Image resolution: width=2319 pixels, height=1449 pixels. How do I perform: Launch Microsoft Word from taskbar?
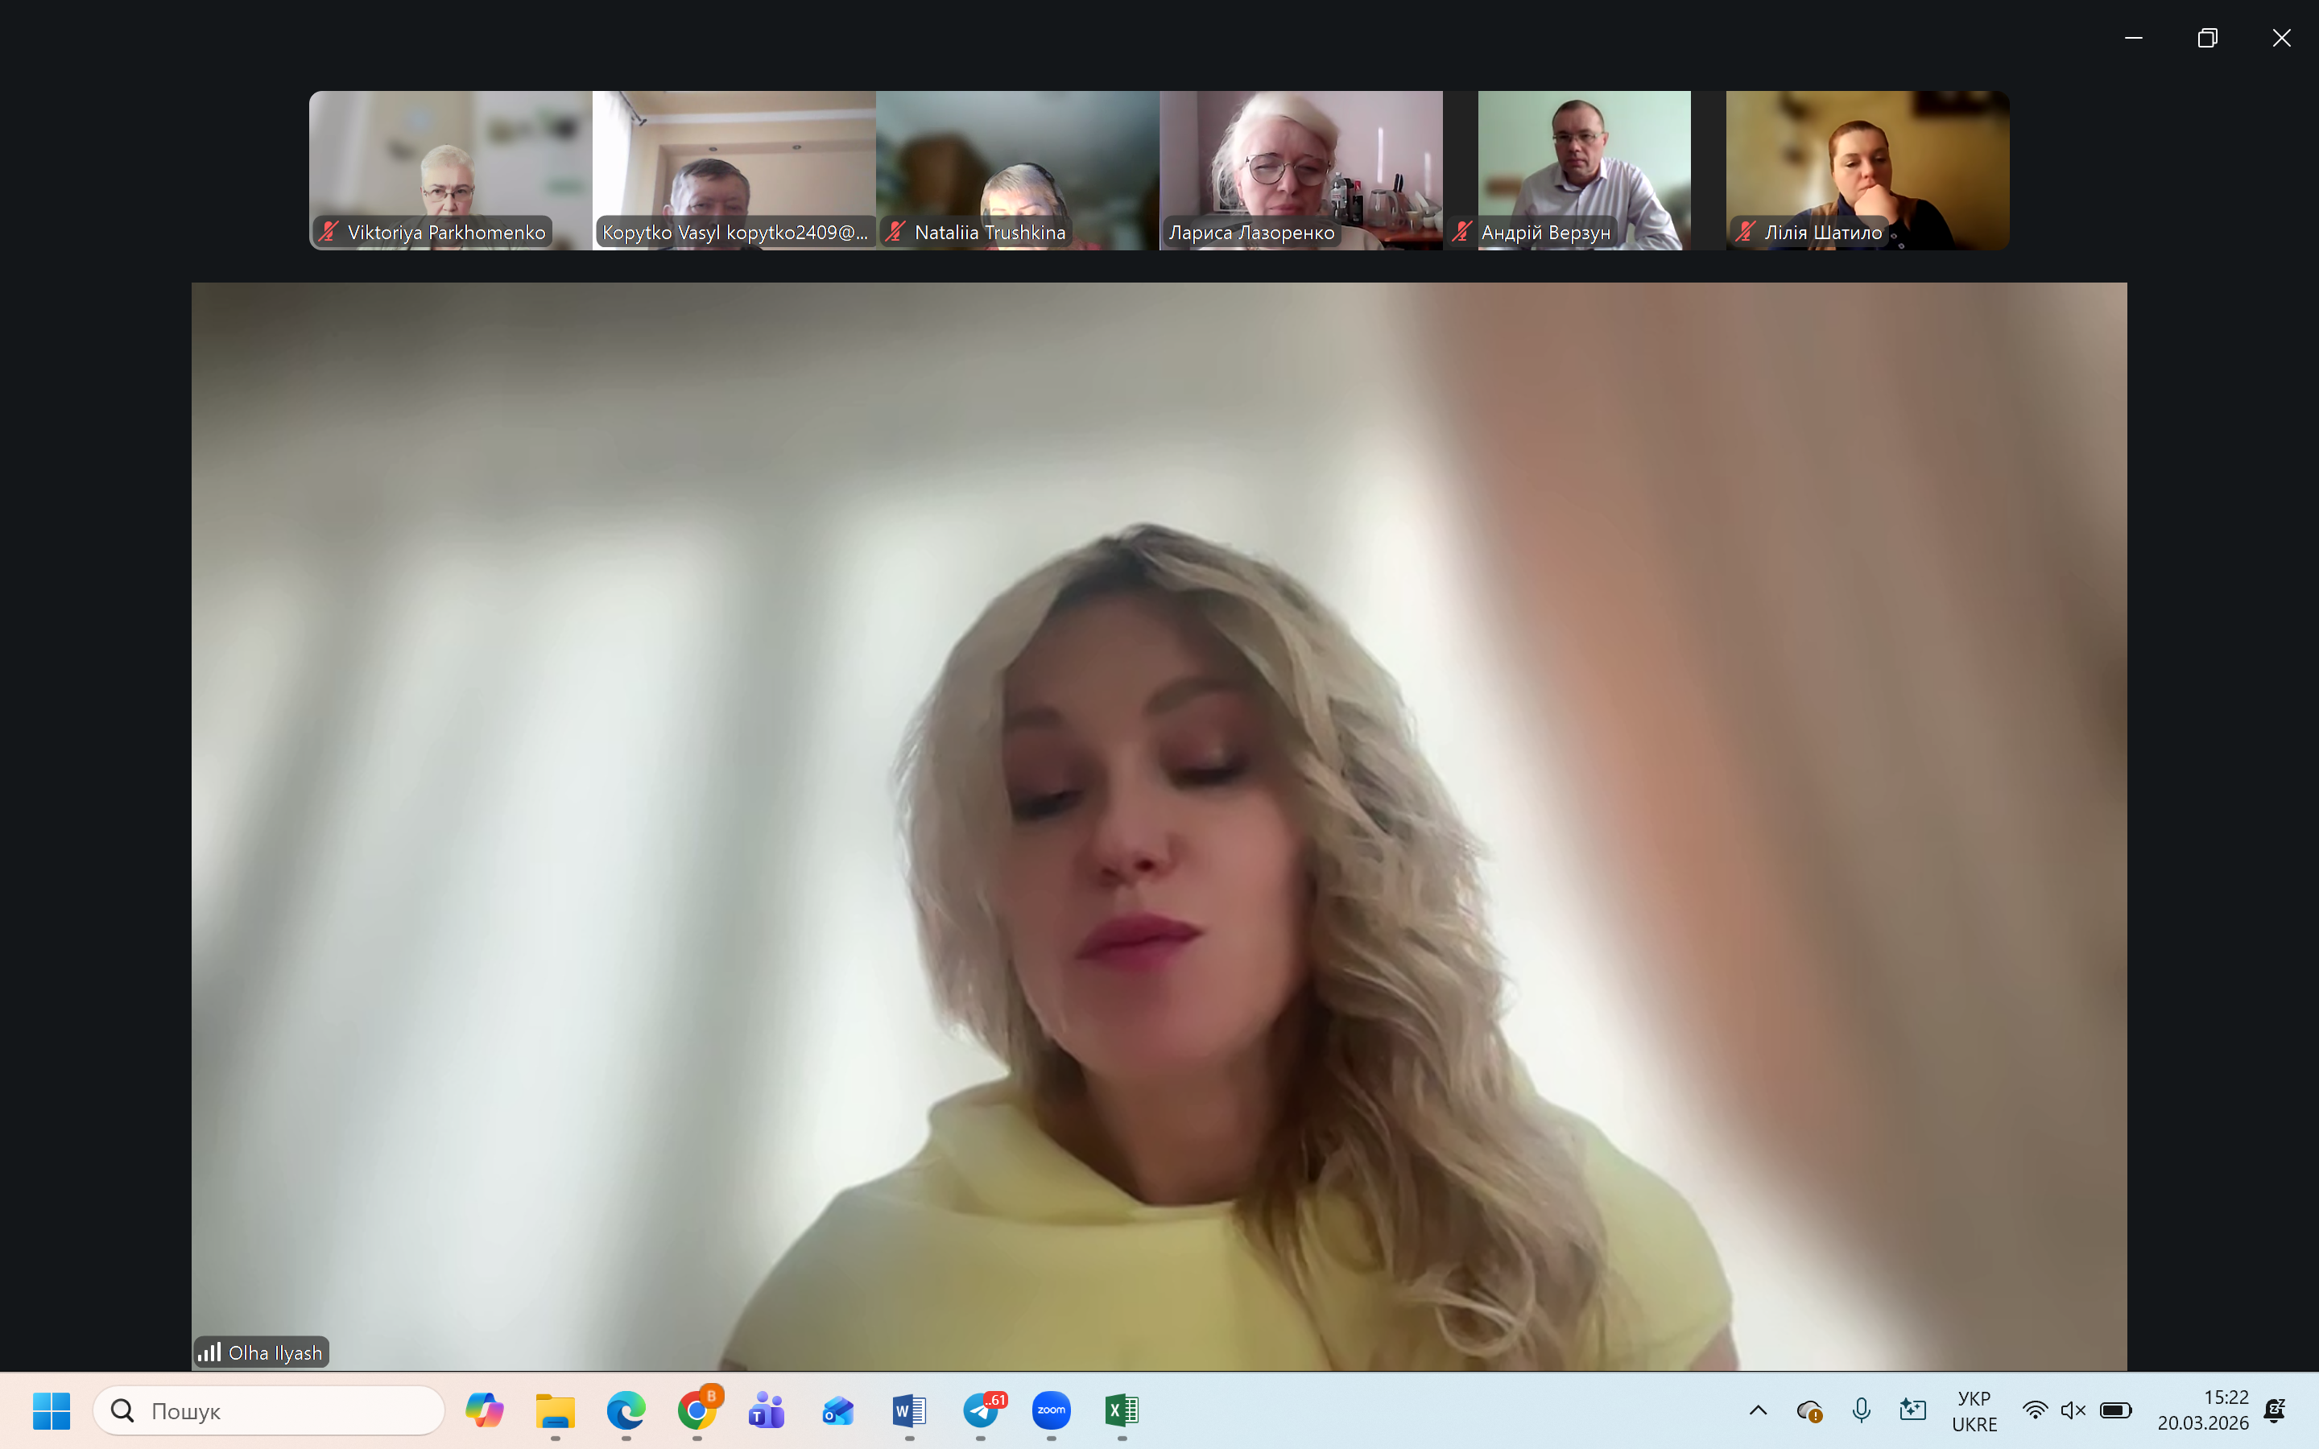909,1410
